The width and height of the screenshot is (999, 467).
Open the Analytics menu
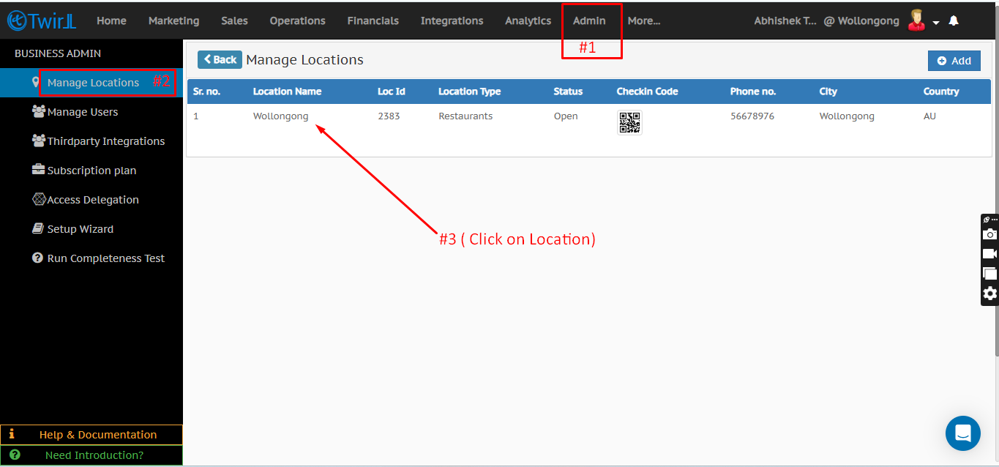click(x=528, y=20)
